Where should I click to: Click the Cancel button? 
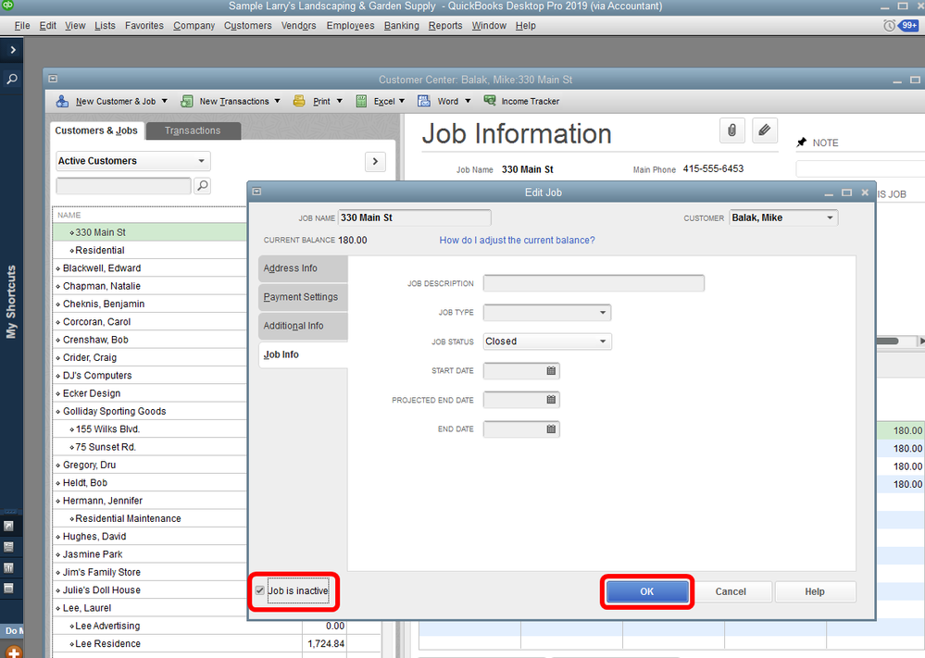pyautogui.click(x=731, y=591)
